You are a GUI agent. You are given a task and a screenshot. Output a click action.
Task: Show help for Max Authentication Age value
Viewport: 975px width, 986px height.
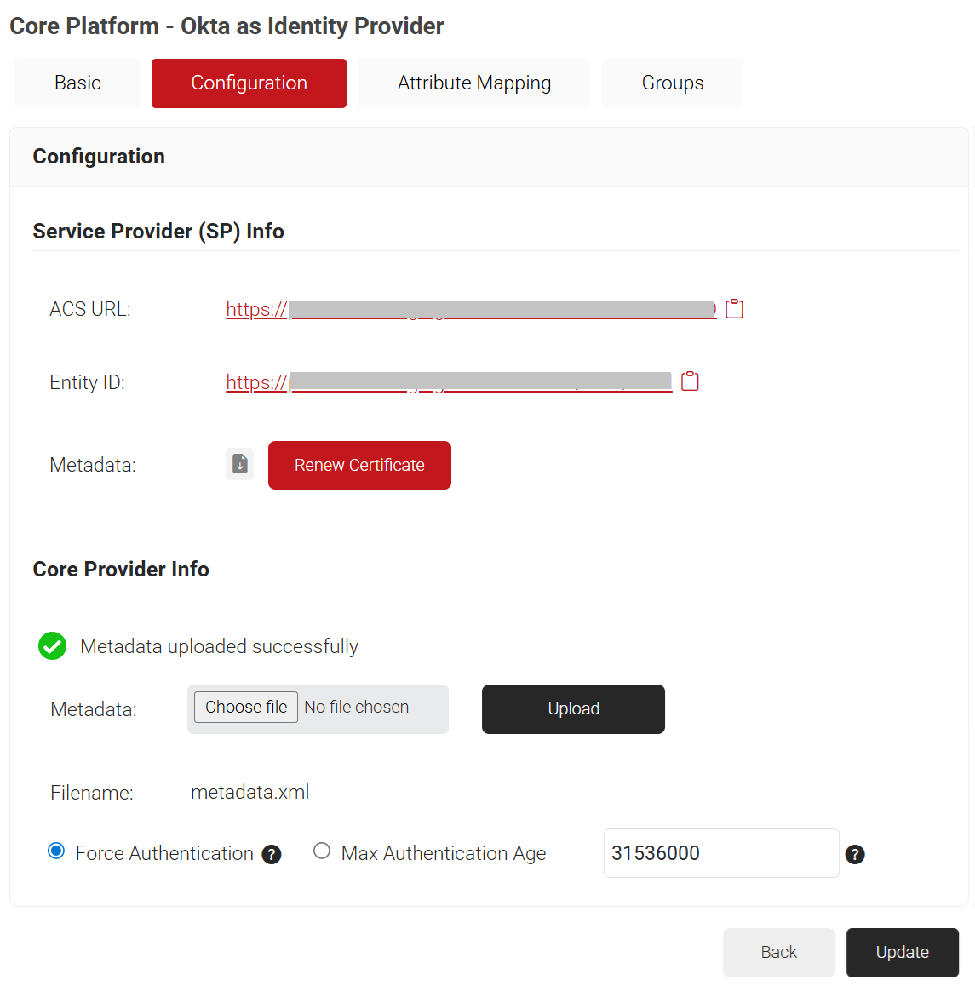(x=855, y=855)
